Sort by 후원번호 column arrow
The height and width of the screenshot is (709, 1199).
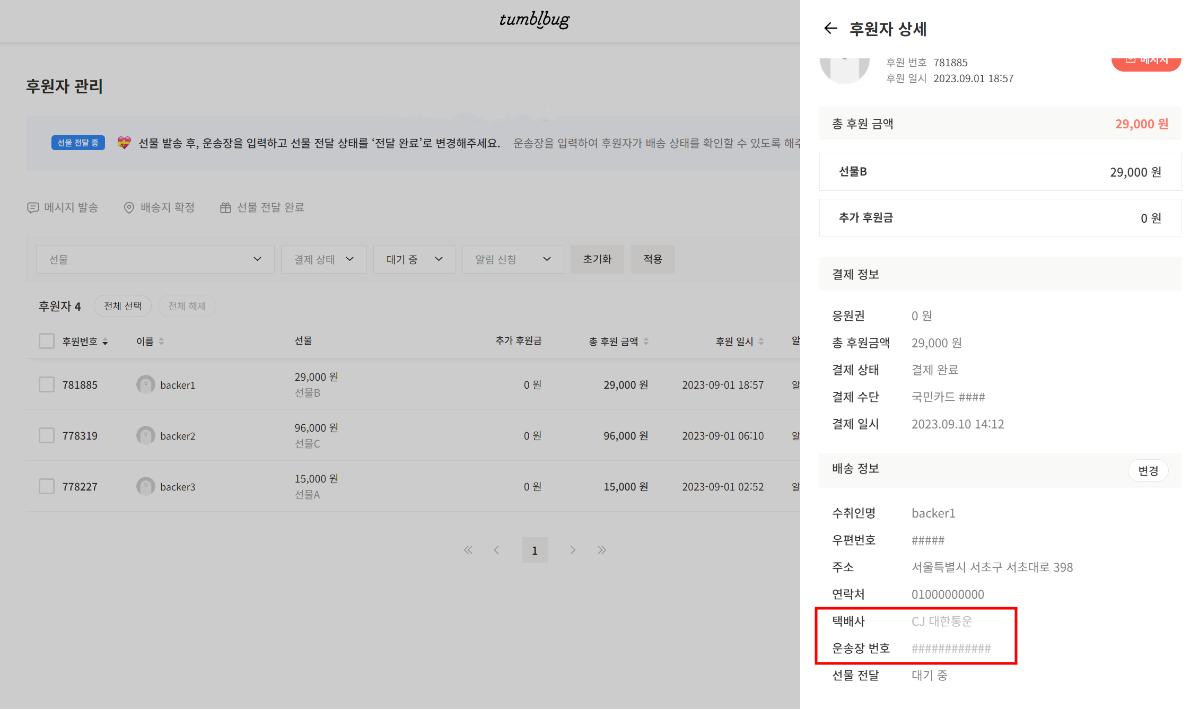pos(105,342)
